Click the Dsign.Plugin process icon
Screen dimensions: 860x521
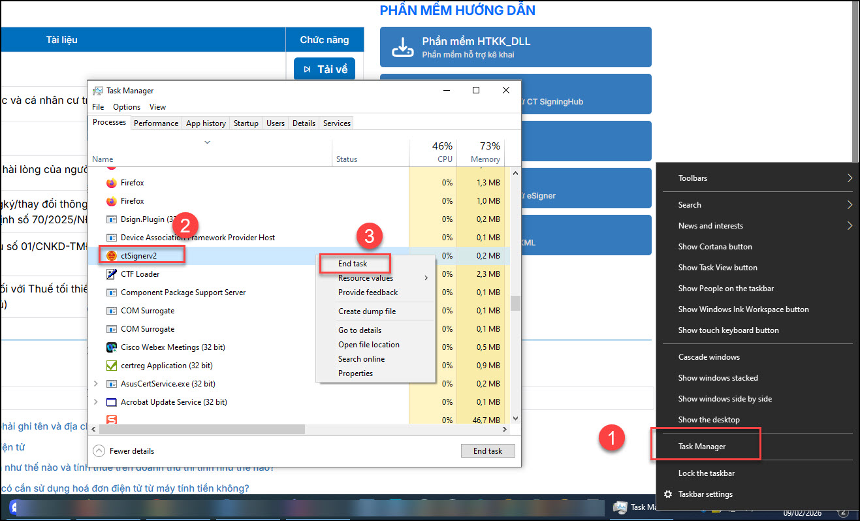111,219
